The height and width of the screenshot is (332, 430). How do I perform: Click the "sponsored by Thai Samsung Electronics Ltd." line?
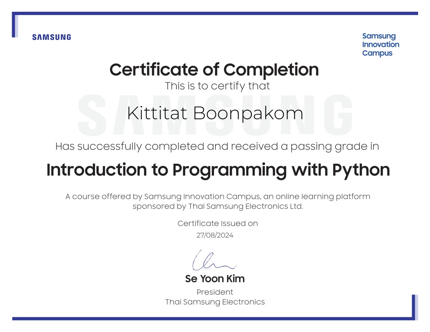pyautogui.click(x=218, y=207)
